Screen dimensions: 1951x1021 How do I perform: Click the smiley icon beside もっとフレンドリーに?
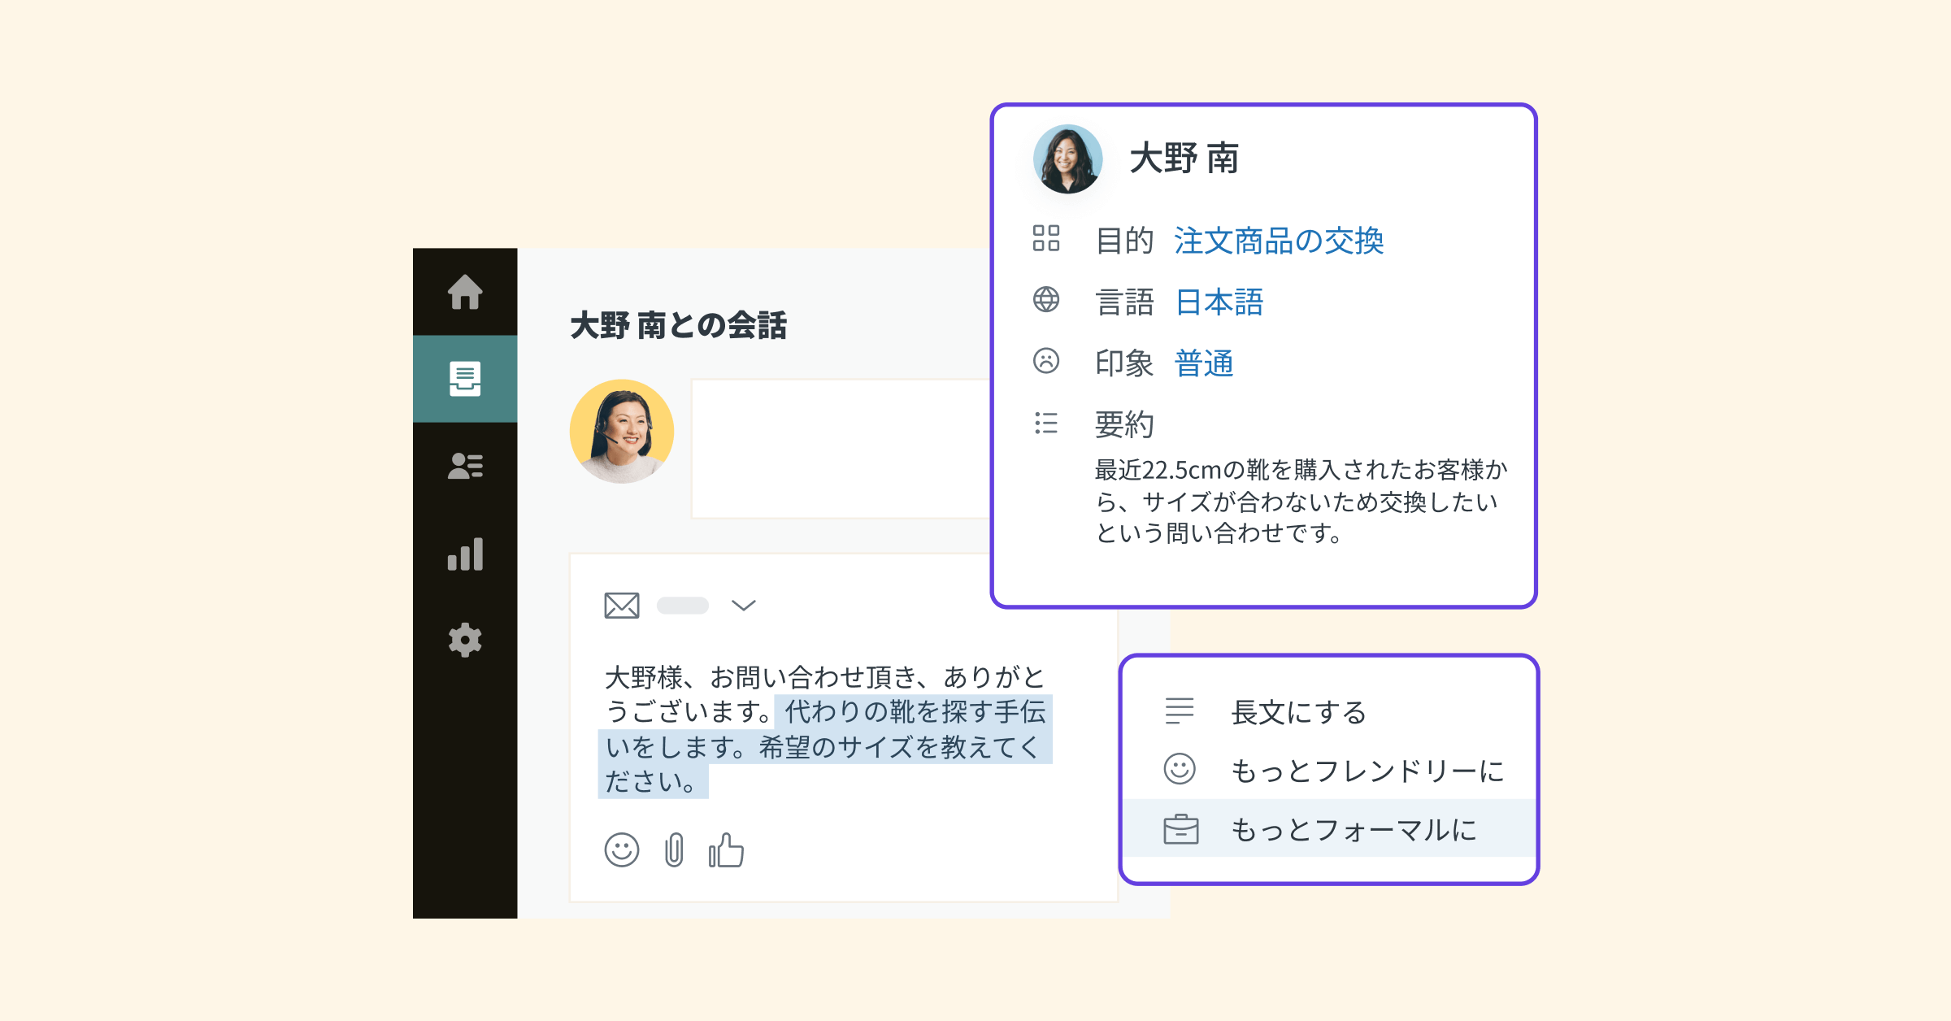1180,768
